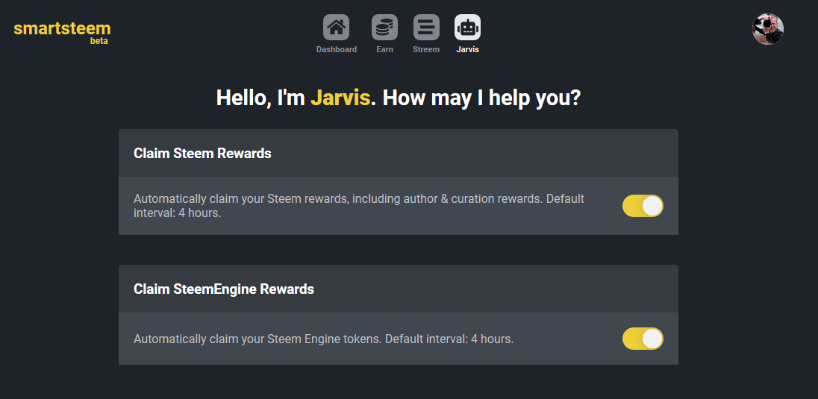
Task: Click the Jarvis nav text label
Action: (x=467, y=50)
